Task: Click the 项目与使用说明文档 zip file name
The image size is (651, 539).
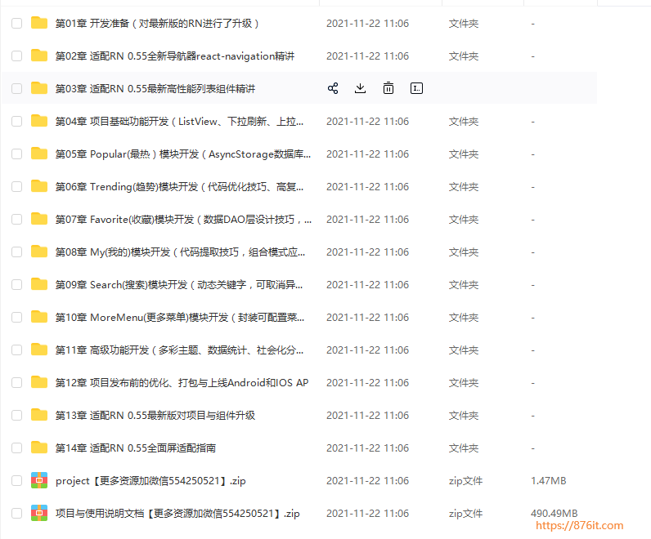Action: point(177,514)
